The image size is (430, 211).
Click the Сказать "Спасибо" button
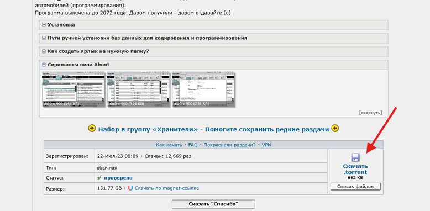213,204
